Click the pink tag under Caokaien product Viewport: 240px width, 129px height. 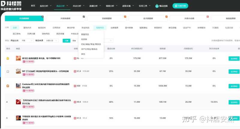(x=28, y=90)
